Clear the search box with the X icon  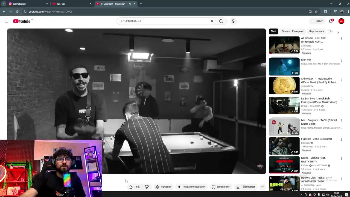point(212,21)
